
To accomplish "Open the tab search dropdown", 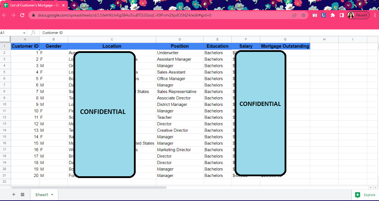I will pos(348,5).
